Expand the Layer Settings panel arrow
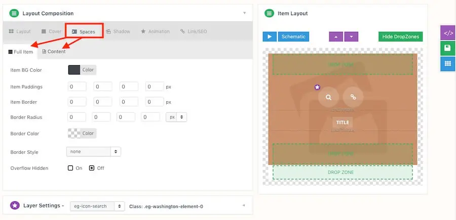 [244, 205]
